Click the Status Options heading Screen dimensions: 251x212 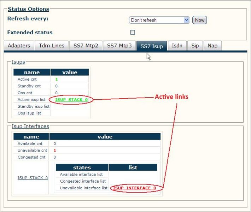pos(29,9)
